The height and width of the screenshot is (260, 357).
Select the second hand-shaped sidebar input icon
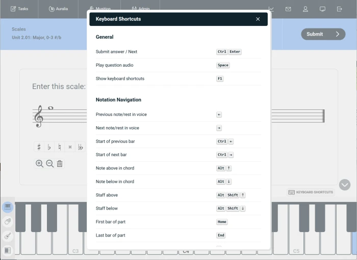tap(8, 221)
